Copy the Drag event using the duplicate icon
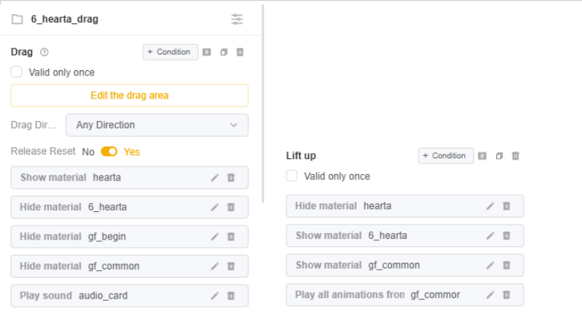The height and width of the screenshot is (312, 582). pos(223,52)
